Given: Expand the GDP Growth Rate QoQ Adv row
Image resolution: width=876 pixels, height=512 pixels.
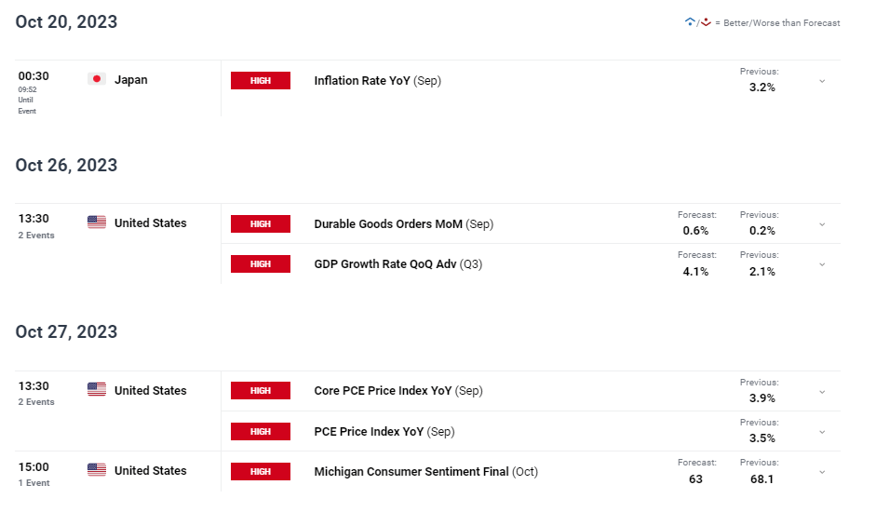Looking at the screenshot, I should click(822, 264).
